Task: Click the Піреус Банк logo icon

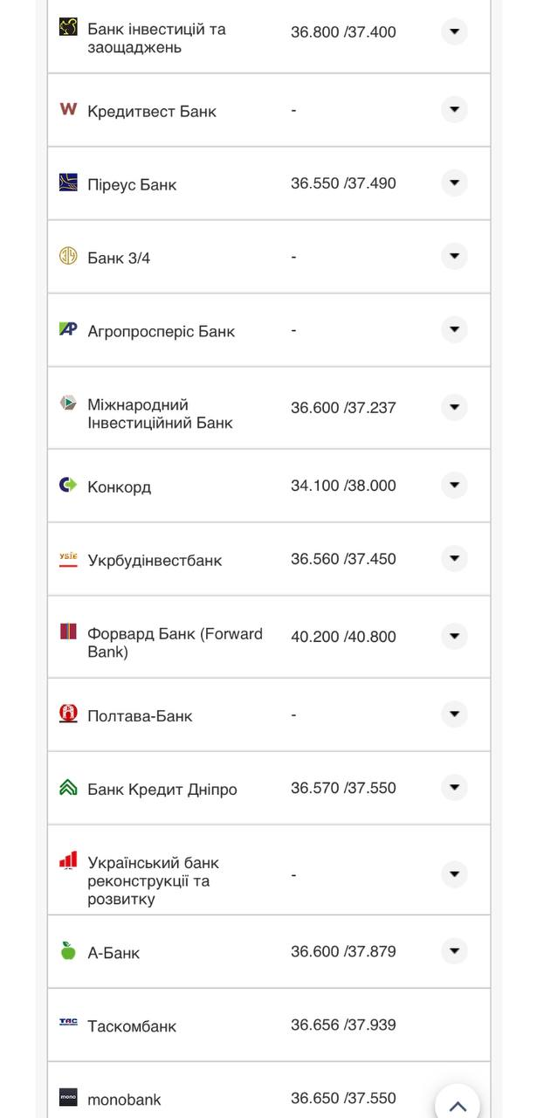Action: (x=68, y=183)
